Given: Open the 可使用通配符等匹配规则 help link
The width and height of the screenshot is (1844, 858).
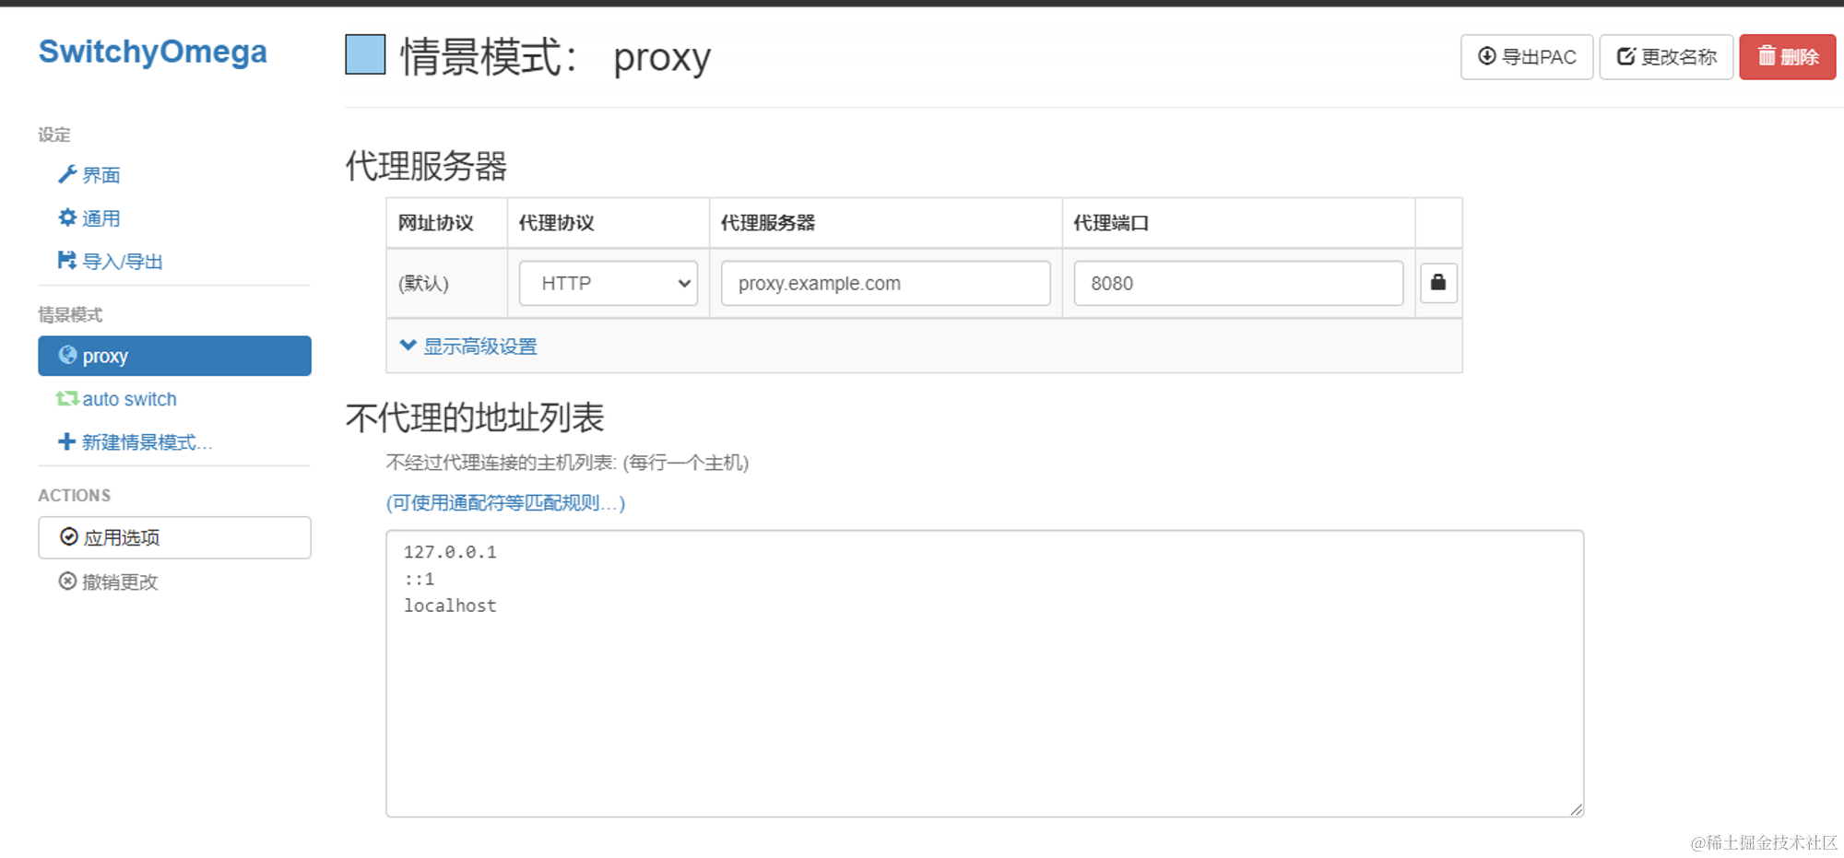Looking at the screenshot, I should click(x=505, y=503).
